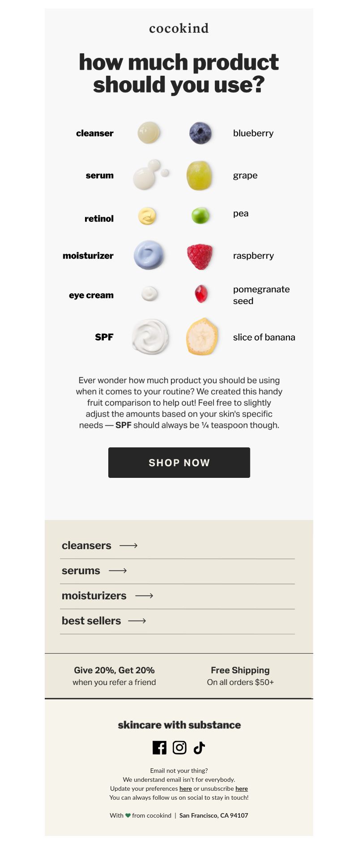
Task: Click the arrow next to best sellers
Action: [137, 621]
